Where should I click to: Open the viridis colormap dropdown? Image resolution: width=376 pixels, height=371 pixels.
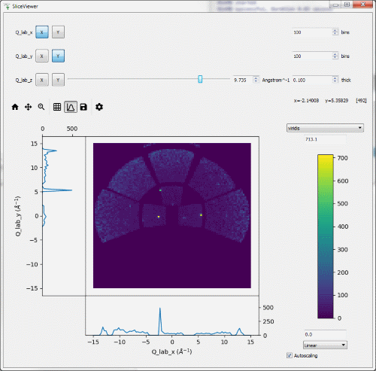(x=325, y=128)
